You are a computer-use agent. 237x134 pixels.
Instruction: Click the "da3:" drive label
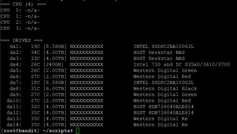click(x=16, y=58)
